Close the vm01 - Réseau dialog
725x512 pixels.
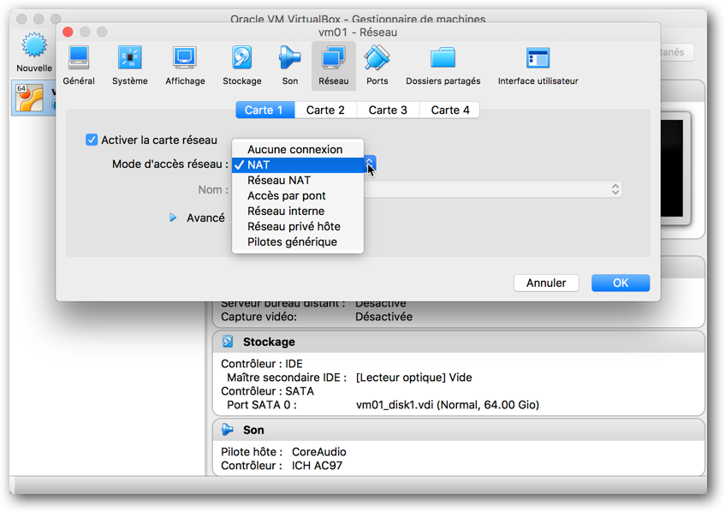pyautogui.click(x=68, y=32)
